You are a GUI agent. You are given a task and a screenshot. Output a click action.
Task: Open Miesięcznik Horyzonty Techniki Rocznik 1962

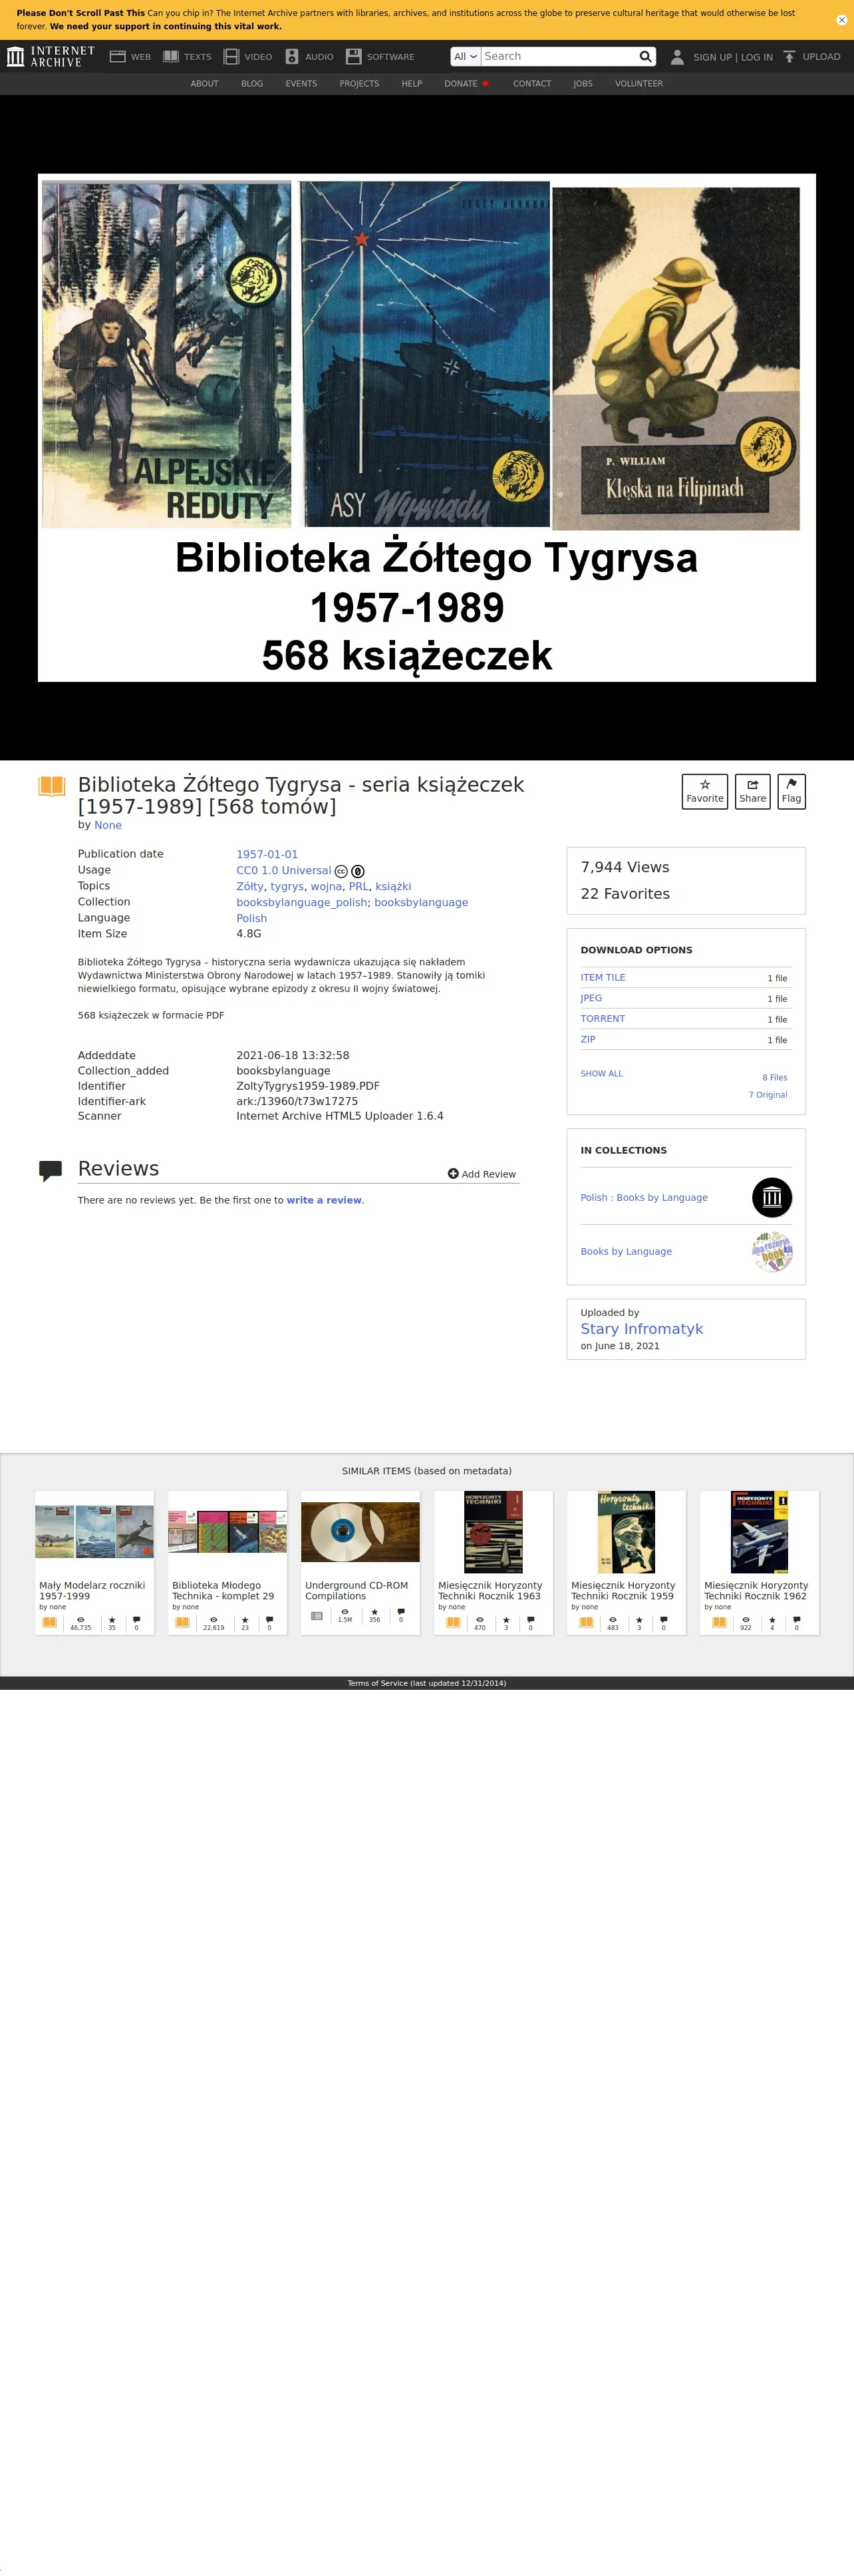(x=759, y=1562)
